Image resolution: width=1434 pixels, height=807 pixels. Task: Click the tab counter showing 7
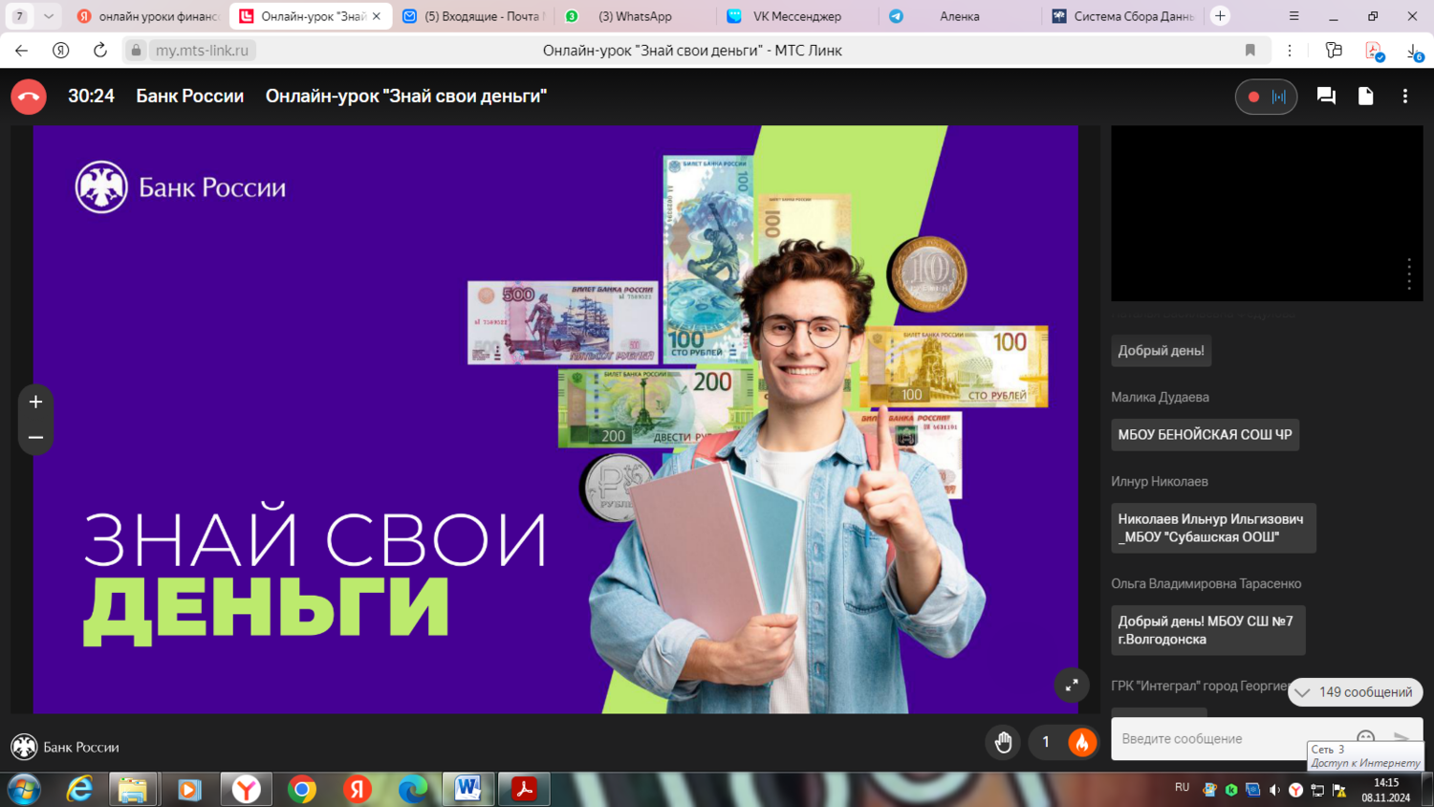point(19,16)
